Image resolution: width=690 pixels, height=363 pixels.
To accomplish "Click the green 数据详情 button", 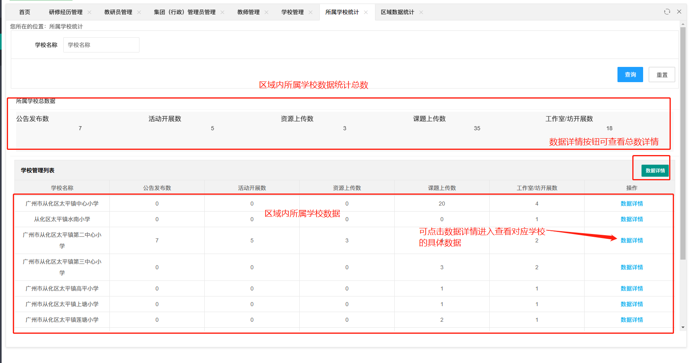I will pyautogui.click(x=655, y=171).
